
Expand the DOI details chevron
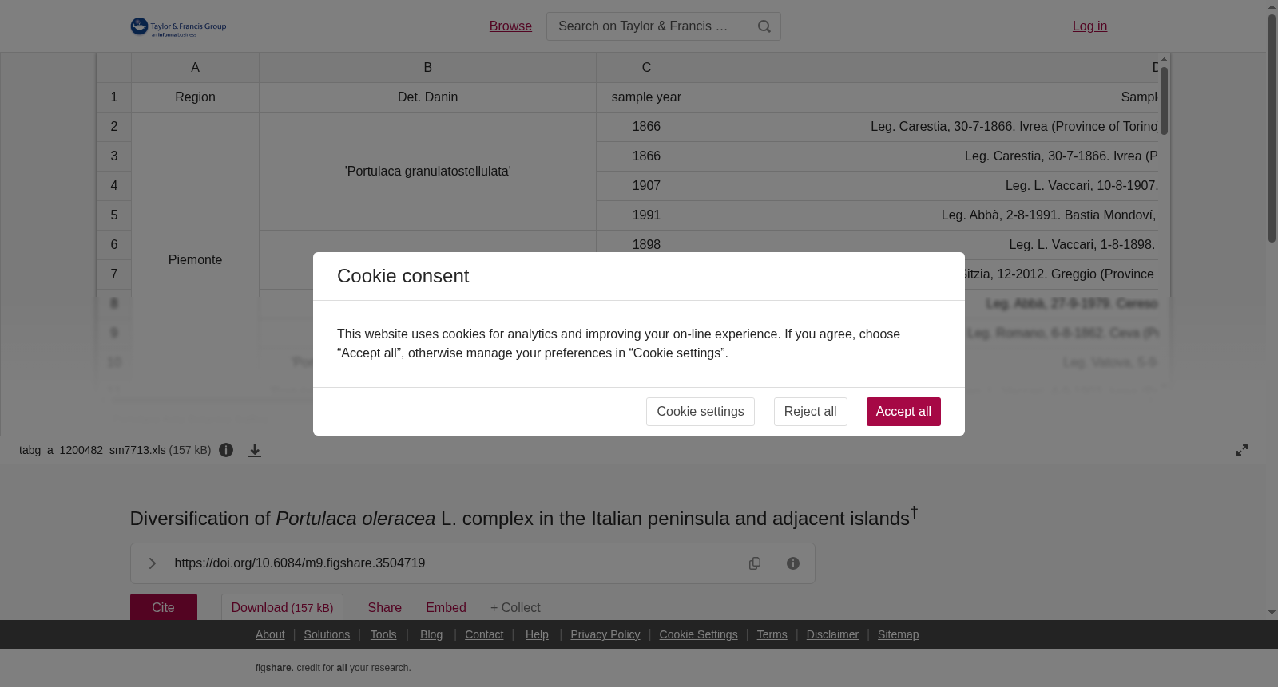point(152,563)
